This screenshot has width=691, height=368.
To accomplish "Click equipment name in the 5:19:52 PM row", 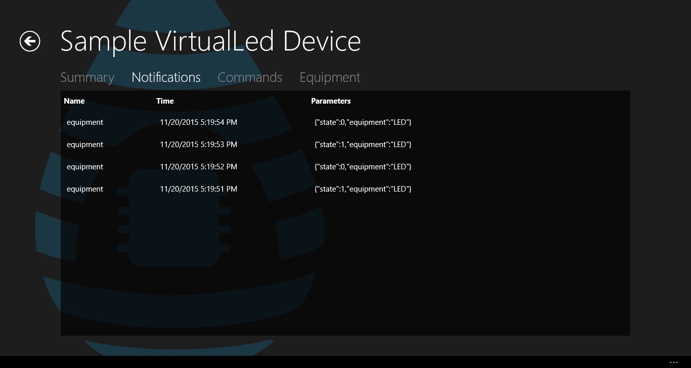I will (85, 167).
